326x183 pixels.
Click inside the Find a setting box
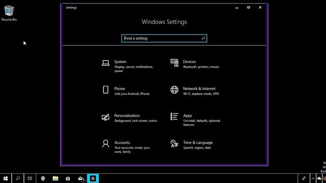tap(164, 38)
